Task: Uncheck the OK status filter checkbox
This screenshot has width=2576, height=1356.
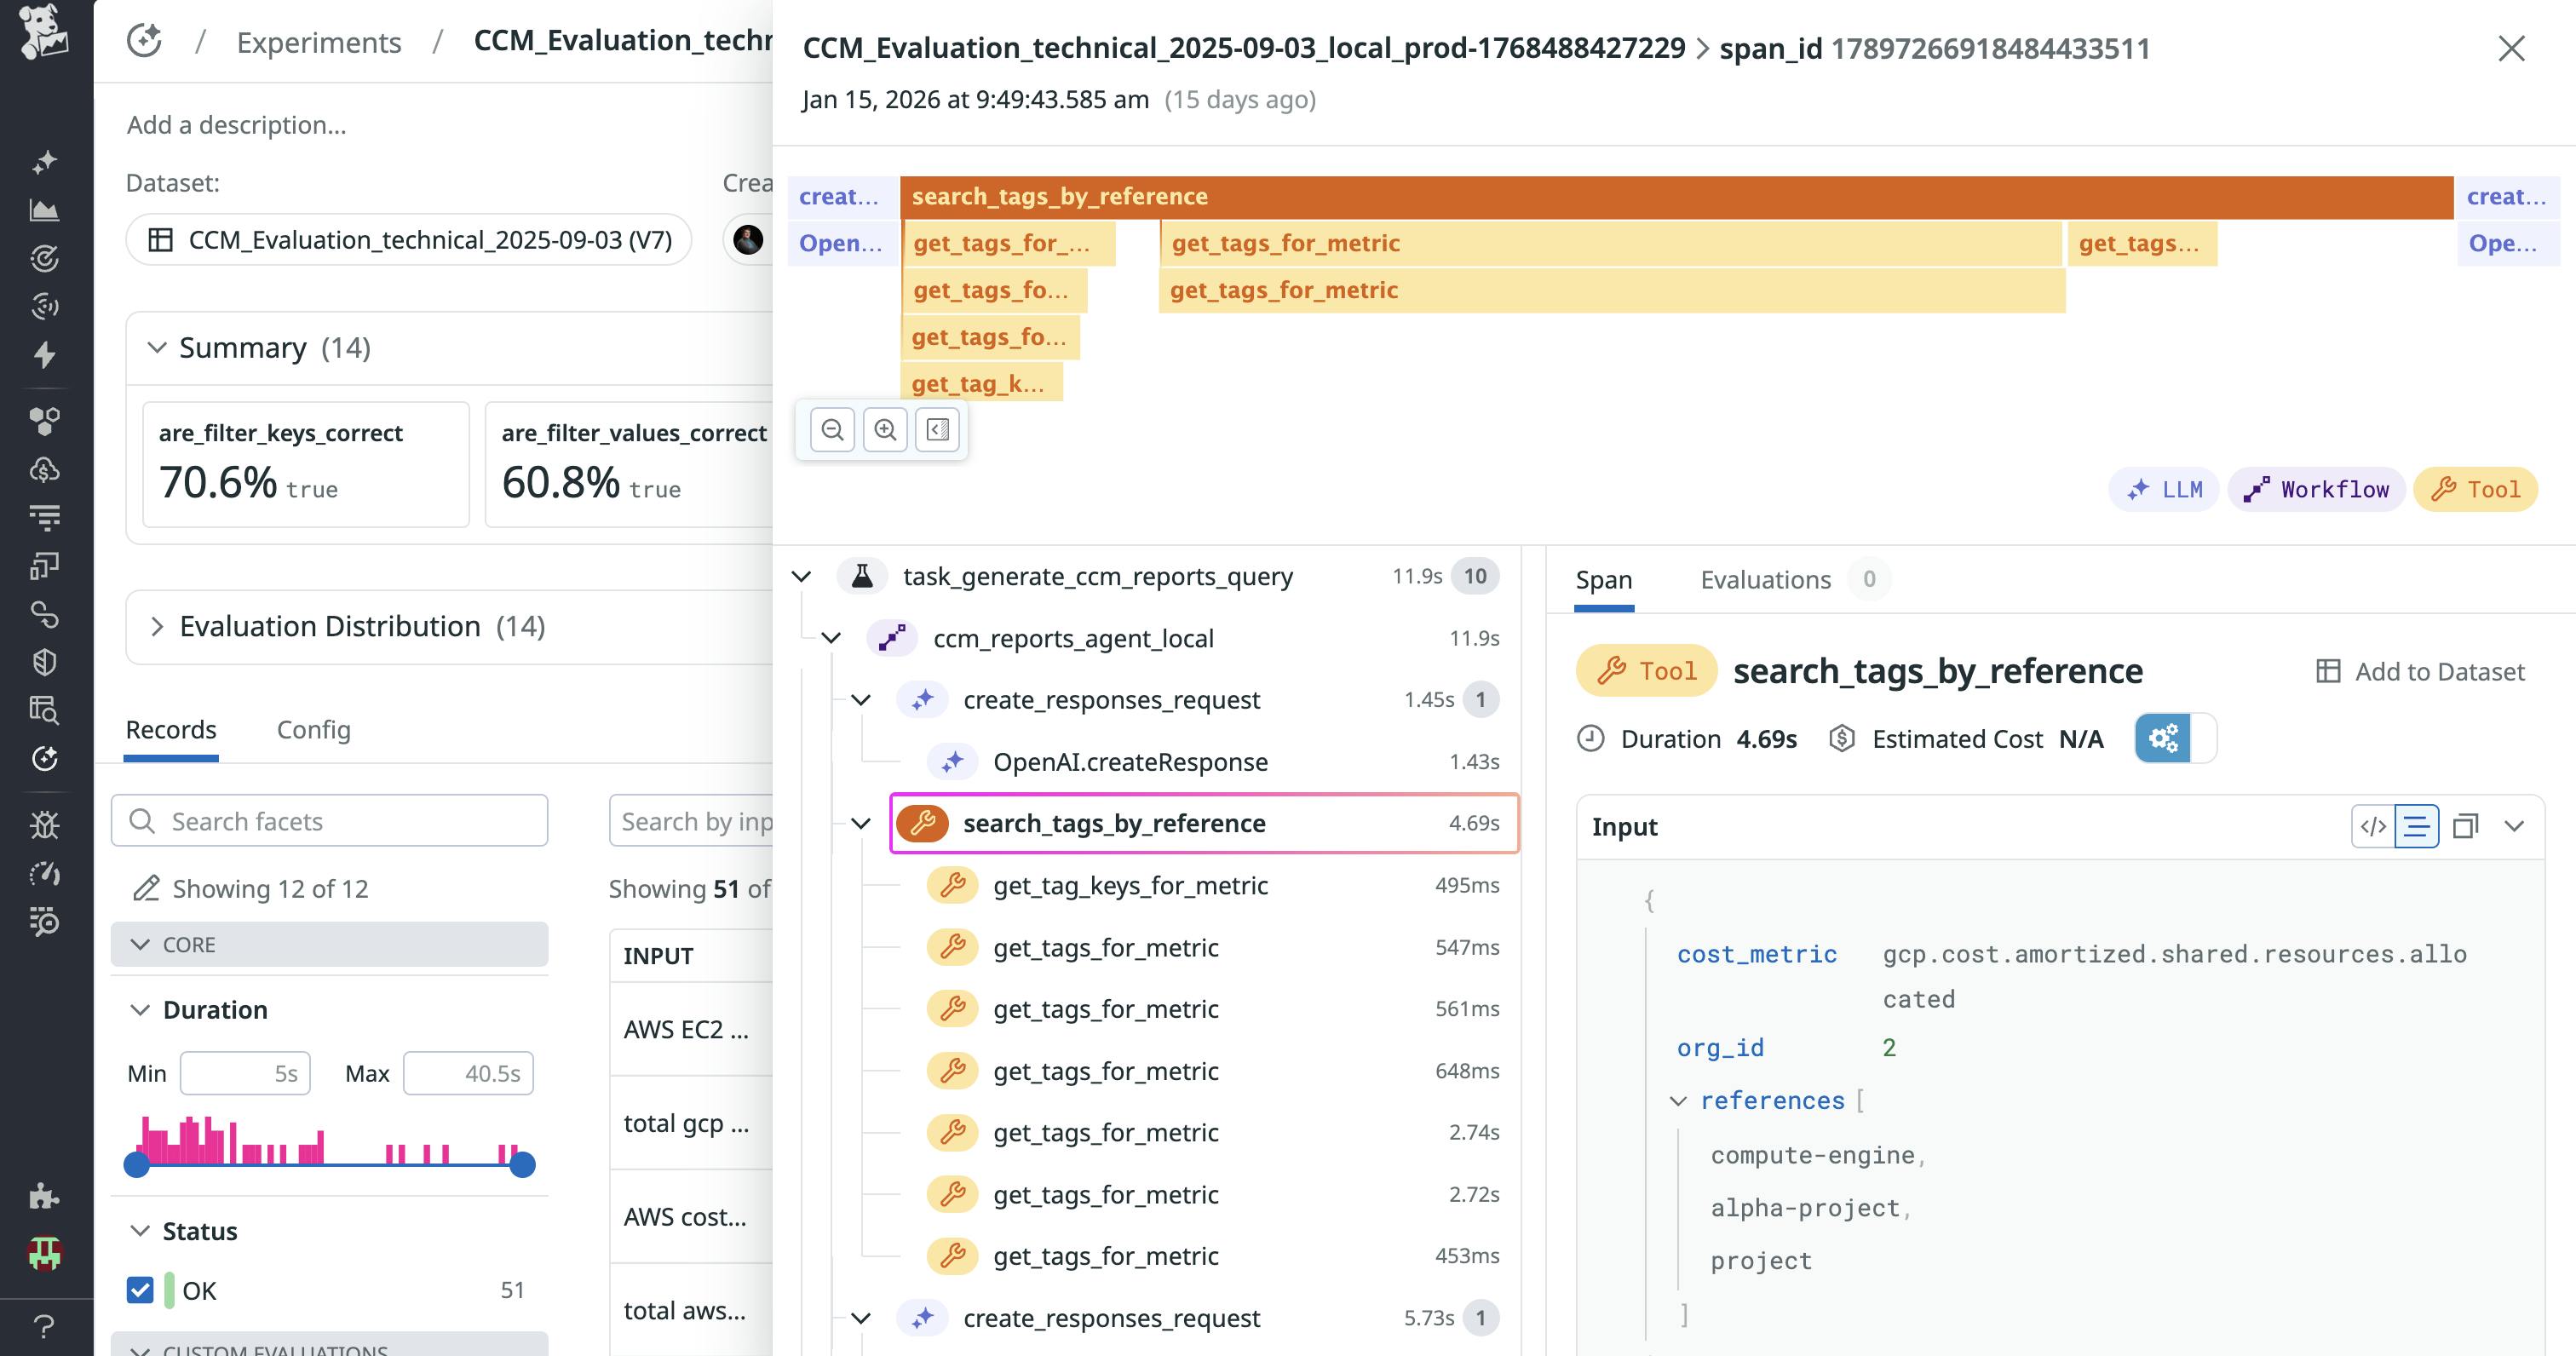Action: coord(140,1290)
